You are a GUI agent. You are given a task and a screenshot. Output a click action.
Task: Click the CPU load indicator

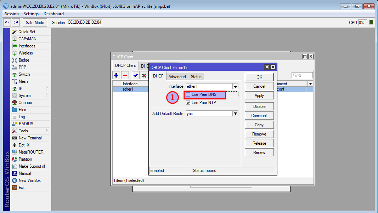362,22
